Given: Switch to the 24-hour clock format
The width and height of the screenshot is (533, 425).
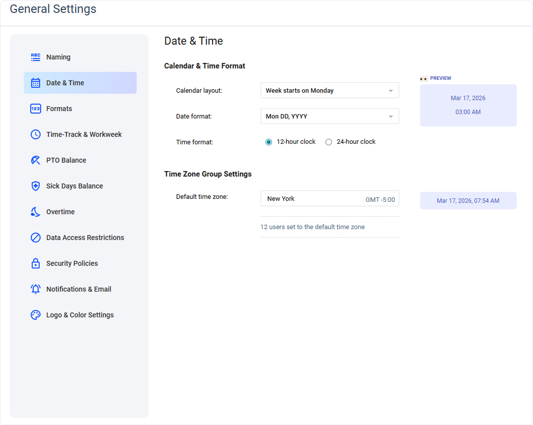Looking at the screenshot, I should click(329, 142).
